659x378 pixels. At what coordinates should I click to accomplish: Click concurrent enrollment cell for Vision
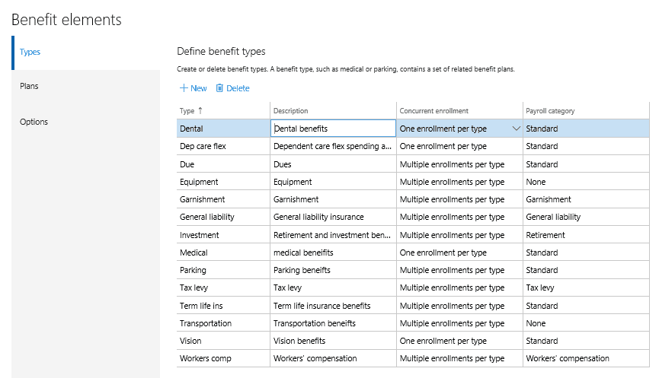coord(460,341)
